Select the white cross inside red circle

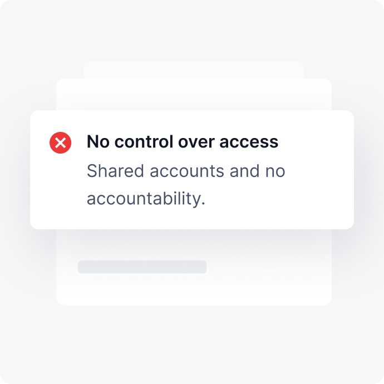(60, 143)
